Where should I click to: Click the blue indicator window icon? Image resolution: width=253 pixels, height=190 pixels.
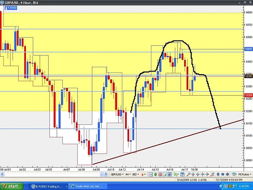tap(170, 174)
